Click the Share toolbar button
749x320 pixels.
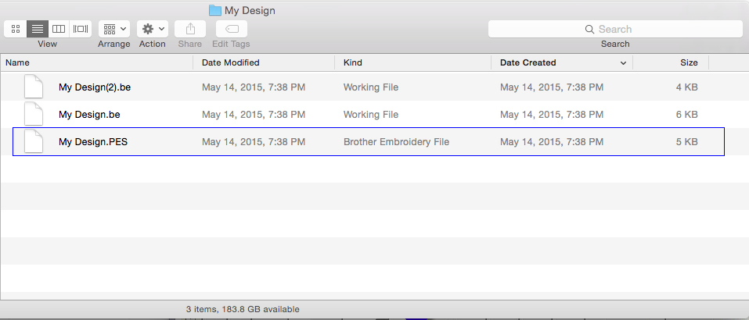(x=190, y=29)
